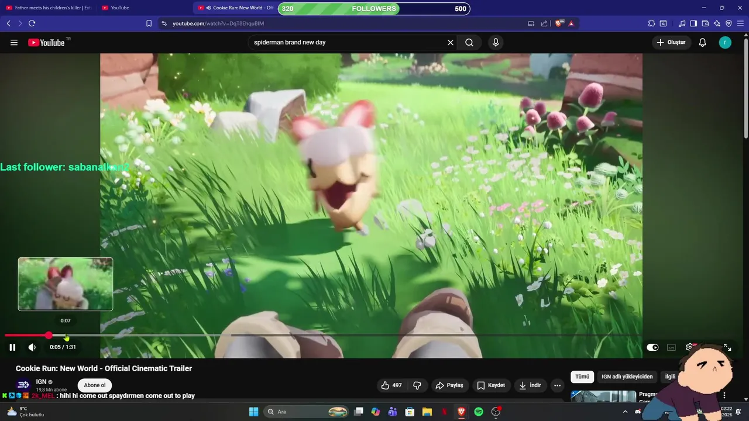Save the video with Kaydet
This screenshot has height=421, width=749.
(x=491, y=385)
